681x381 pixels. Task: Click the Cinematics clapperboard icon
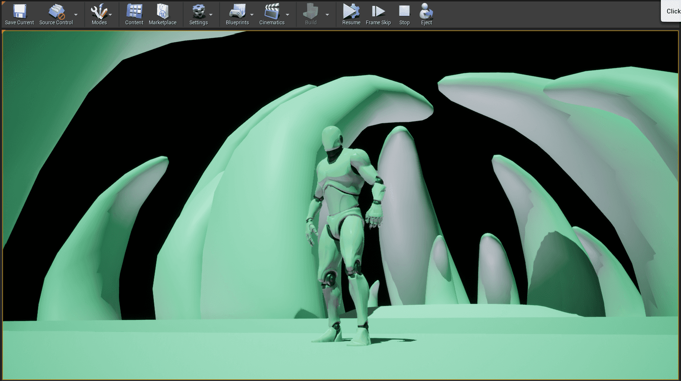272,12
